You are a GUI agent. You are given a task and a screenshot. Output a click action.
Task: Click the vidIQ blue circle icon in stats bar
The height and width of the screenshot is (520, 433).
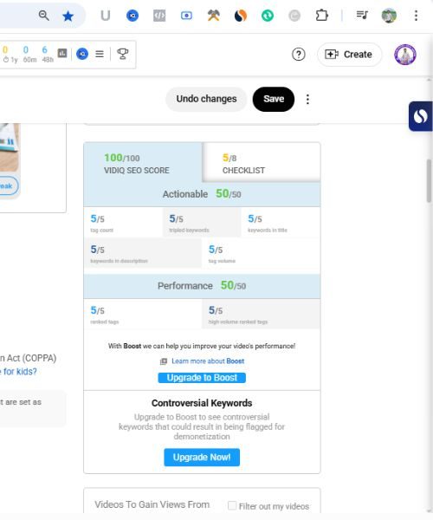point(82,54)
